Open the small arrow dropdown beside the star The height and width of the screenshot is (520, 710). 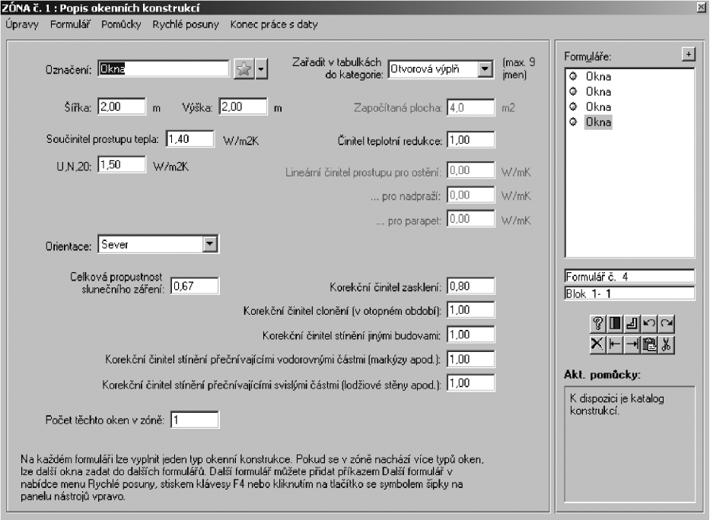point(261,69)
